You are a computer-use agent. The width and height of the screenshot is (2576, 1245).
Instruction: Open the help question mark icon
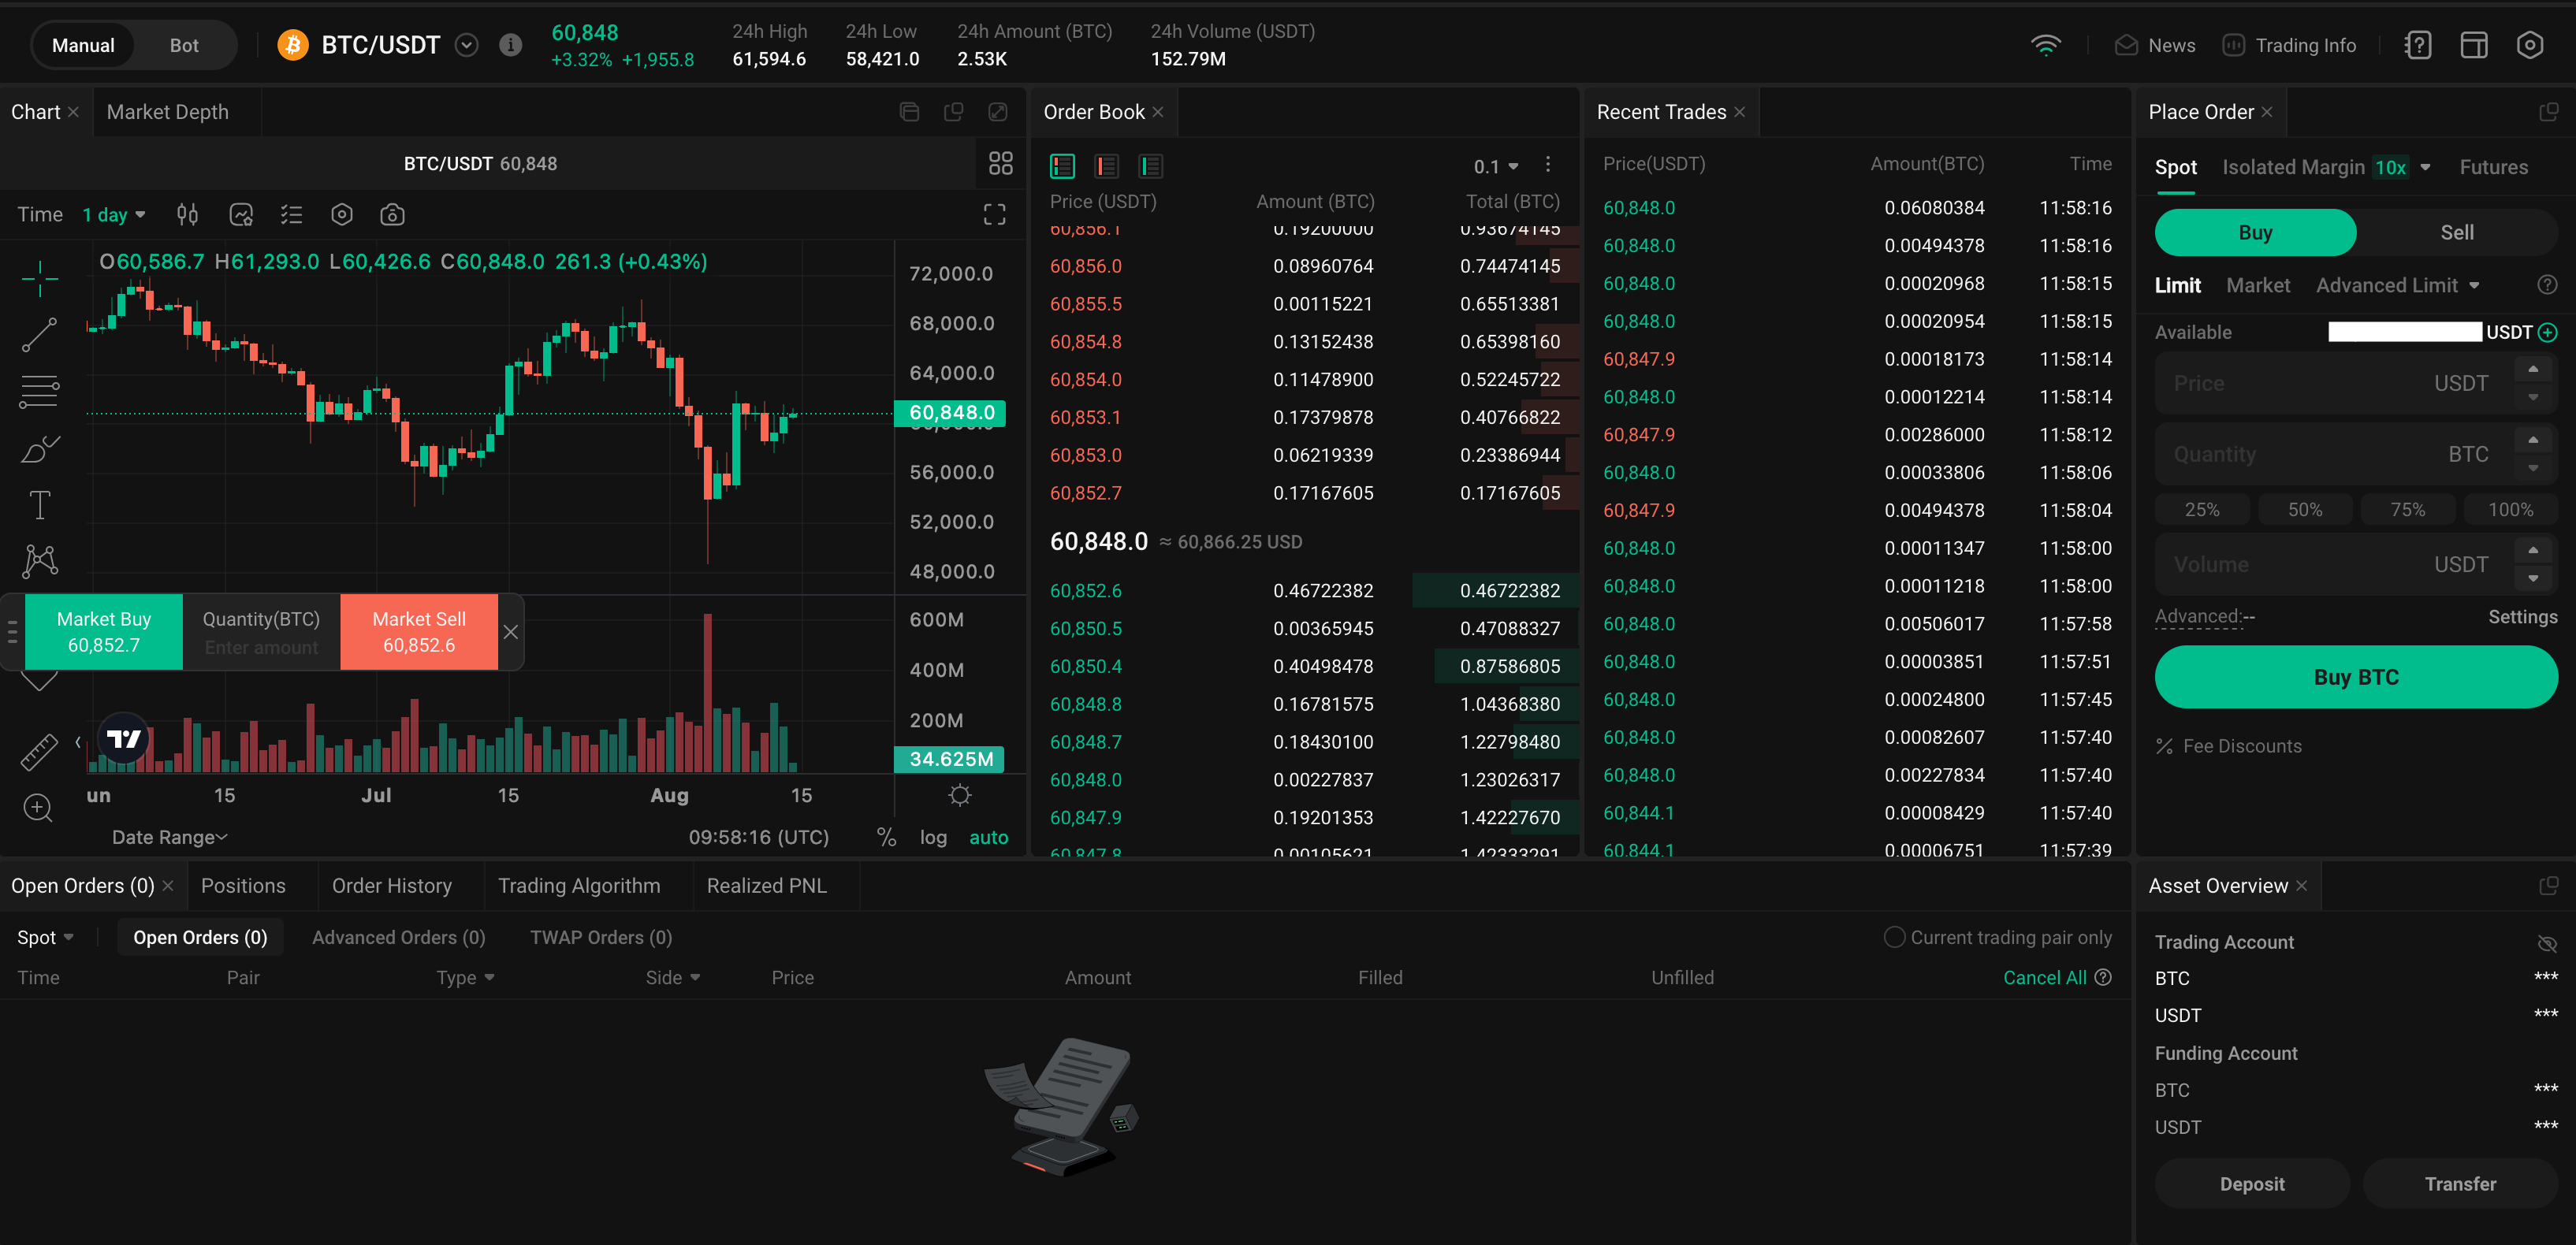[2418, 45]
